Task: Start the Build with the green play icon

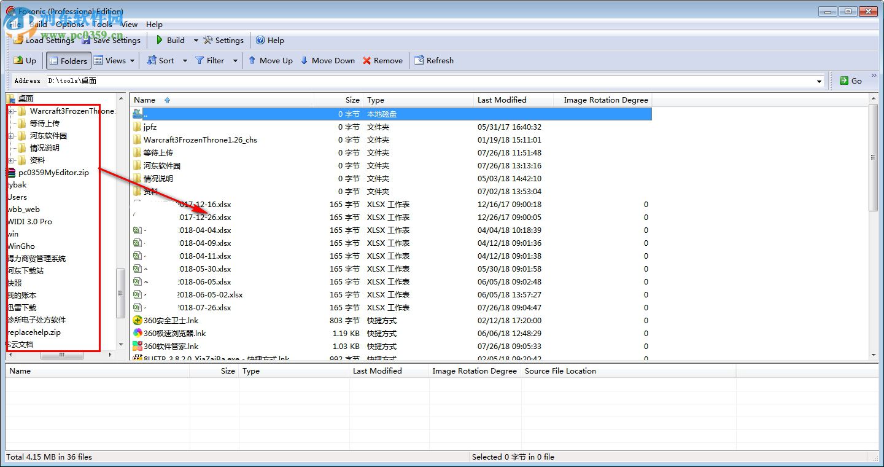Action: 160,41
